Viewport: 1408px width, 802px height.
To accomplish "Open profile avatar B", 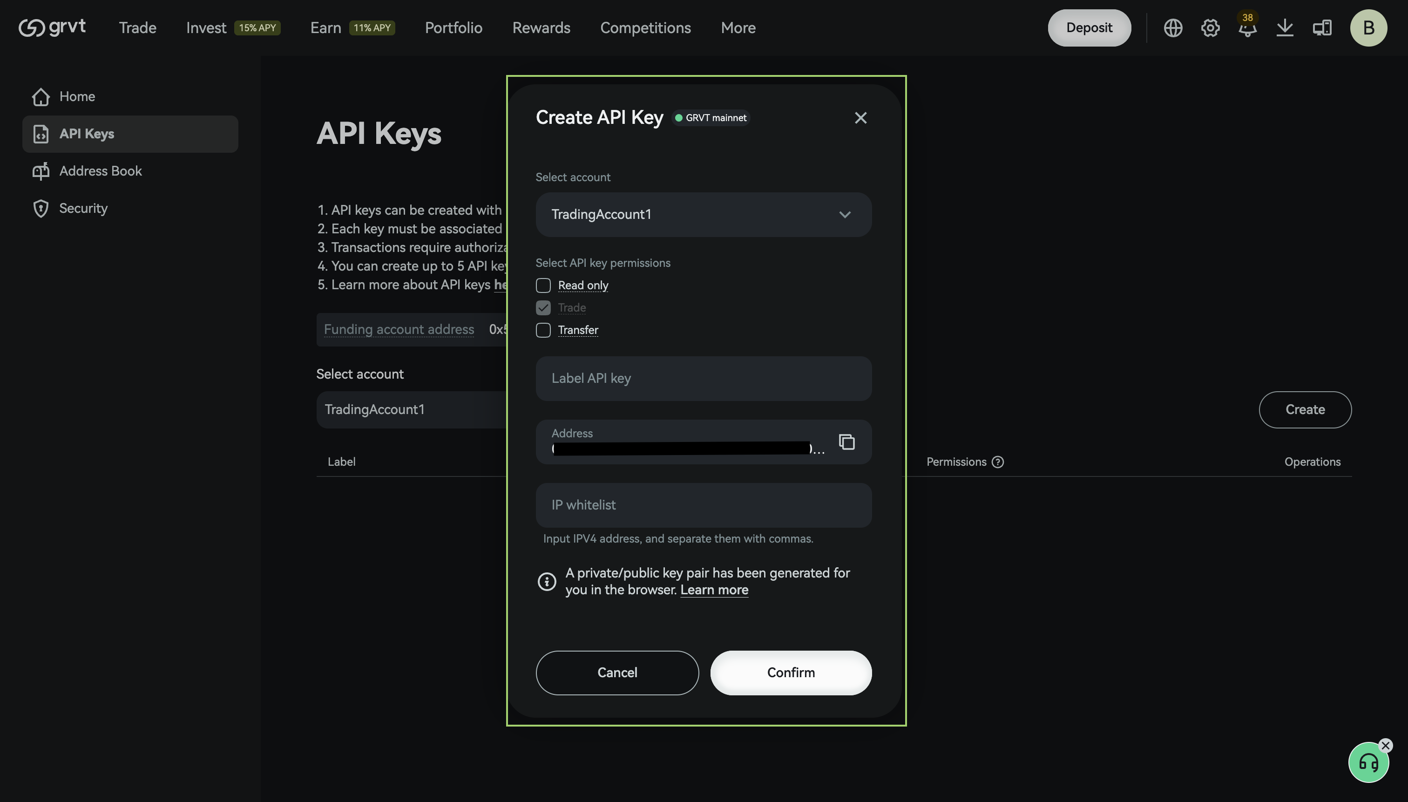I will [x=1368, y=27].
